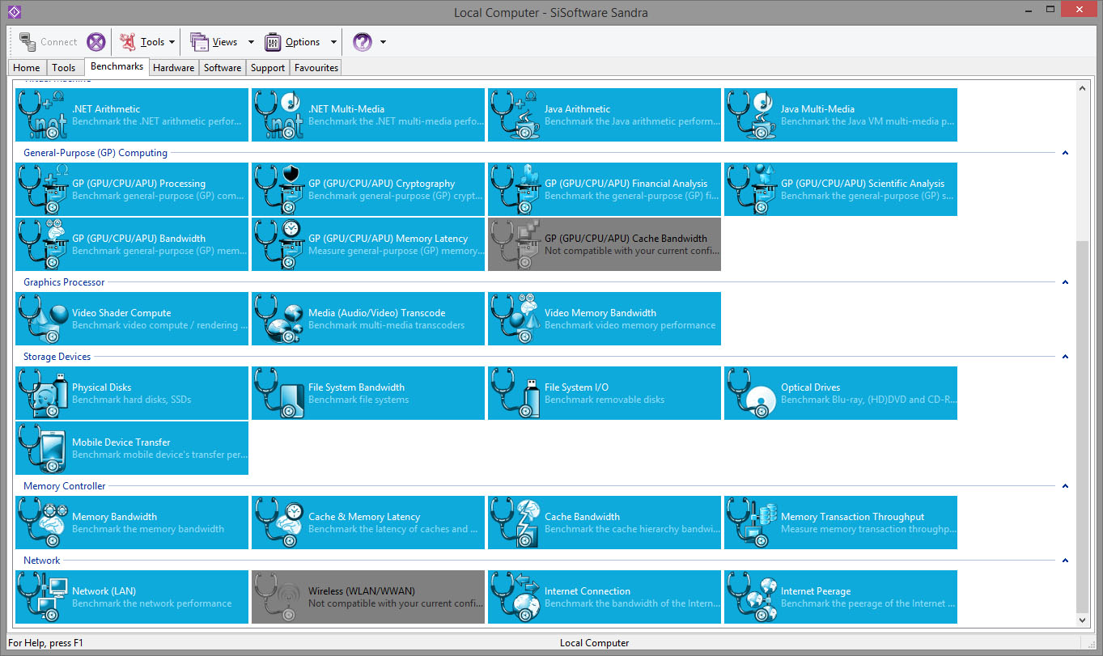Open the Video Shader Compute icon
This screenshot has height=656, width=1103.
pos(43,319)
